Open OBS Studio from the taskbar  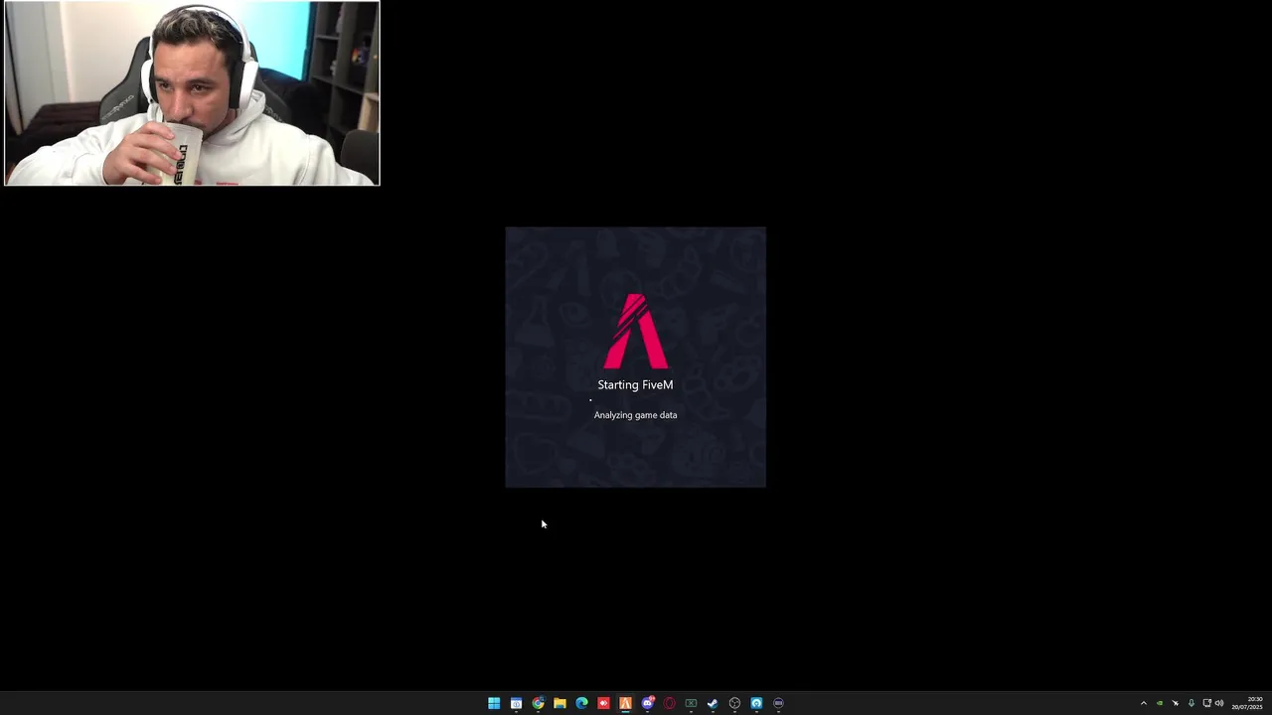tap(734, 703)
